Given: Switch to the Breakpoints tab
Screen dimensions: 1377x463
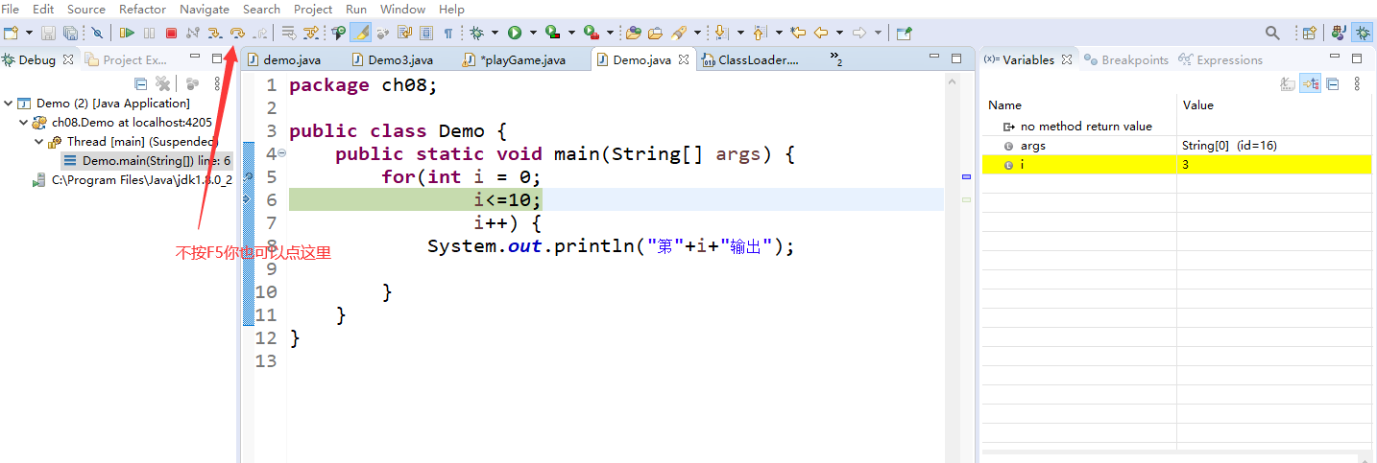Looking at the screenshot, I should tap(1125, 59).
